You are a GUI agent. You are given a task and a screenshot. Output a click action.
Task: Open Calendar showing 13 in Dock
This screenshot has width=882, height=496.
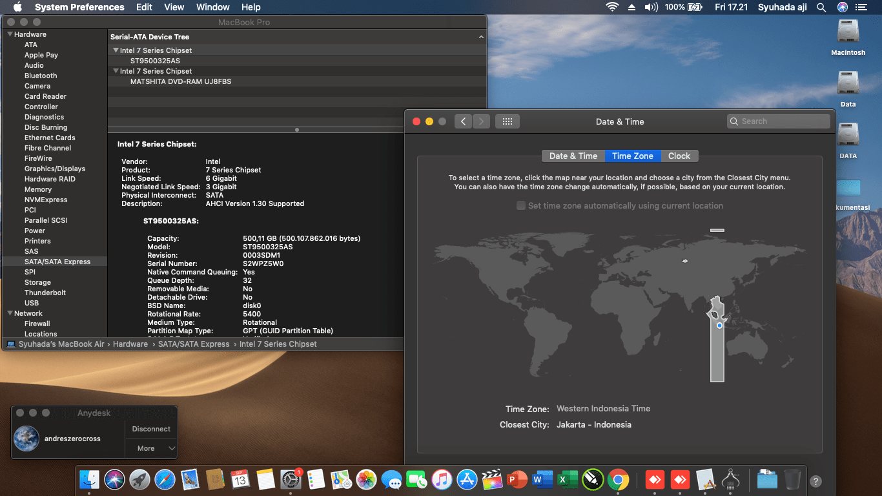click(x=240, y=479)
